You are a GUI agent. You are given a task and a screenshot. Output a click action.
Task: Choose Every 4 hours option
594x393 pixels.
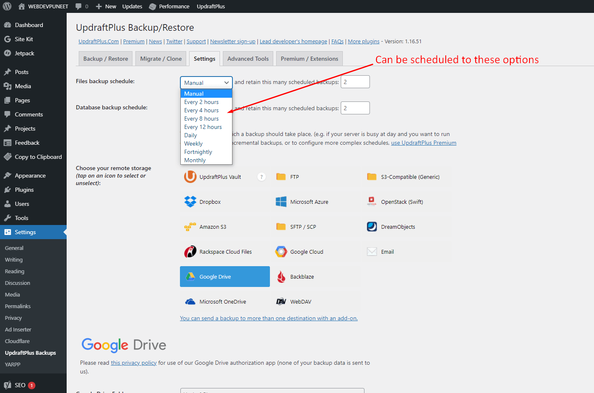pos(206,110)
